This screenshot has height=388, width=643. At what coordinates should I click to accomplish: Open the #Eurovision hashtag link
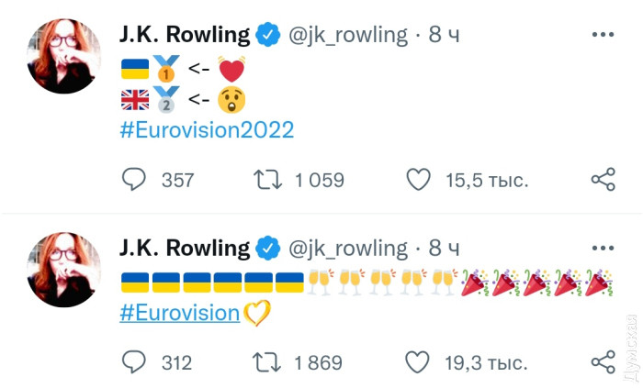(x=179, y=313)
